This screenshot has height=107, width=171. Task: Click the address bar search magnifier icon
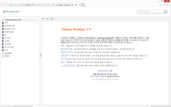tap(48, 5)
